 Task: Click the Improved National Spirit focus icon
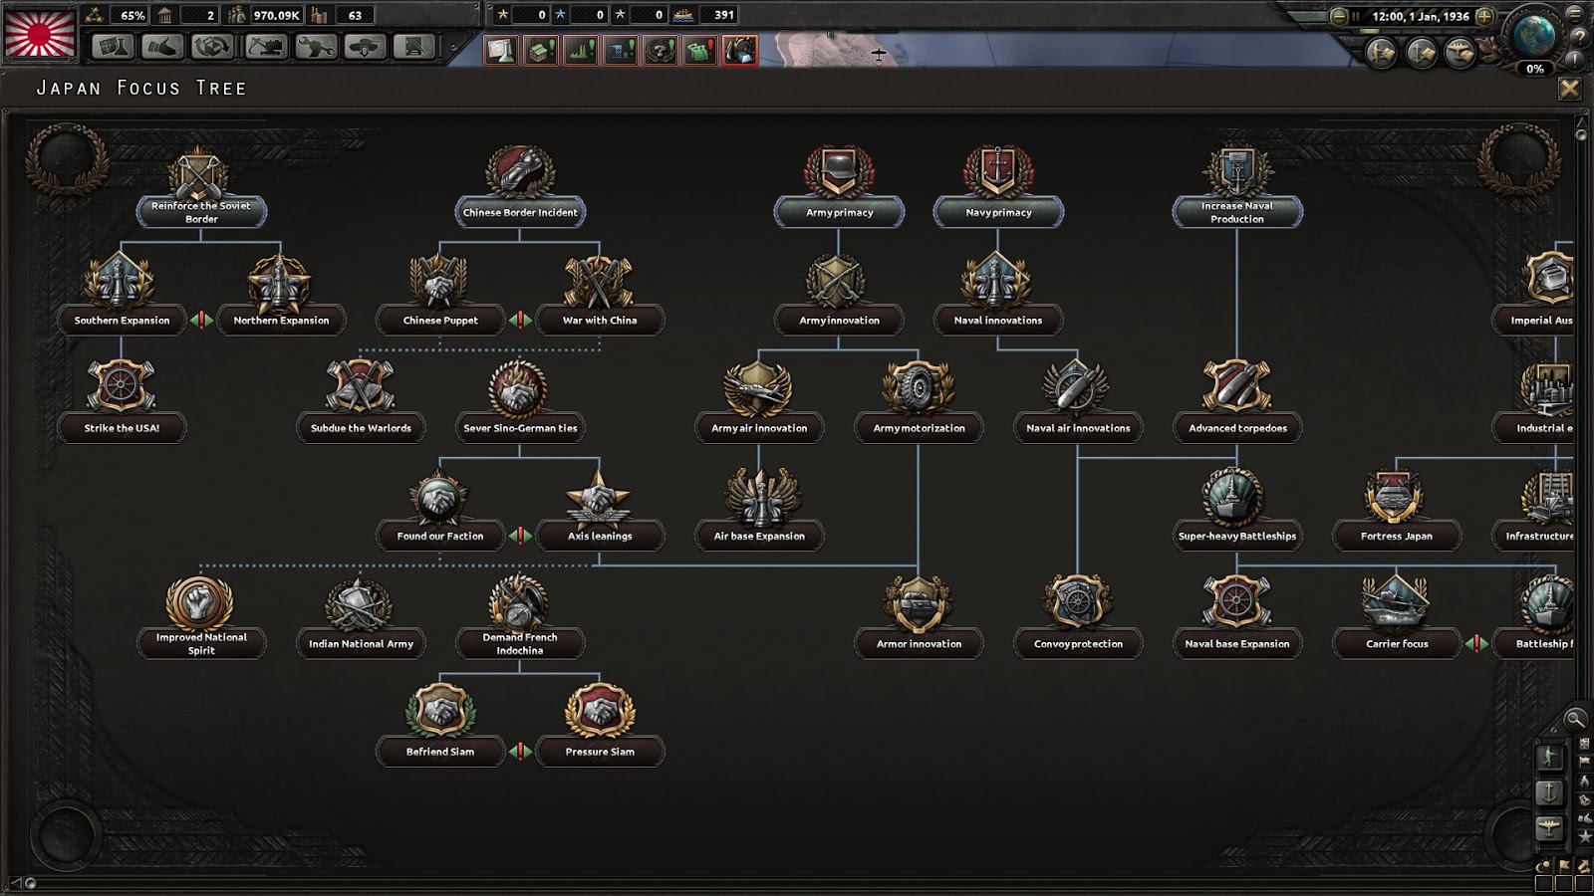(200, 603)
